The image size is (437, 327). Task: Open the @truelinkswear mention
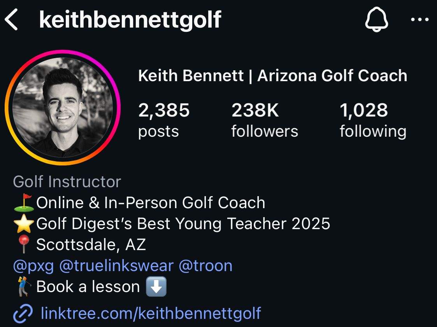tap(116, 266)
